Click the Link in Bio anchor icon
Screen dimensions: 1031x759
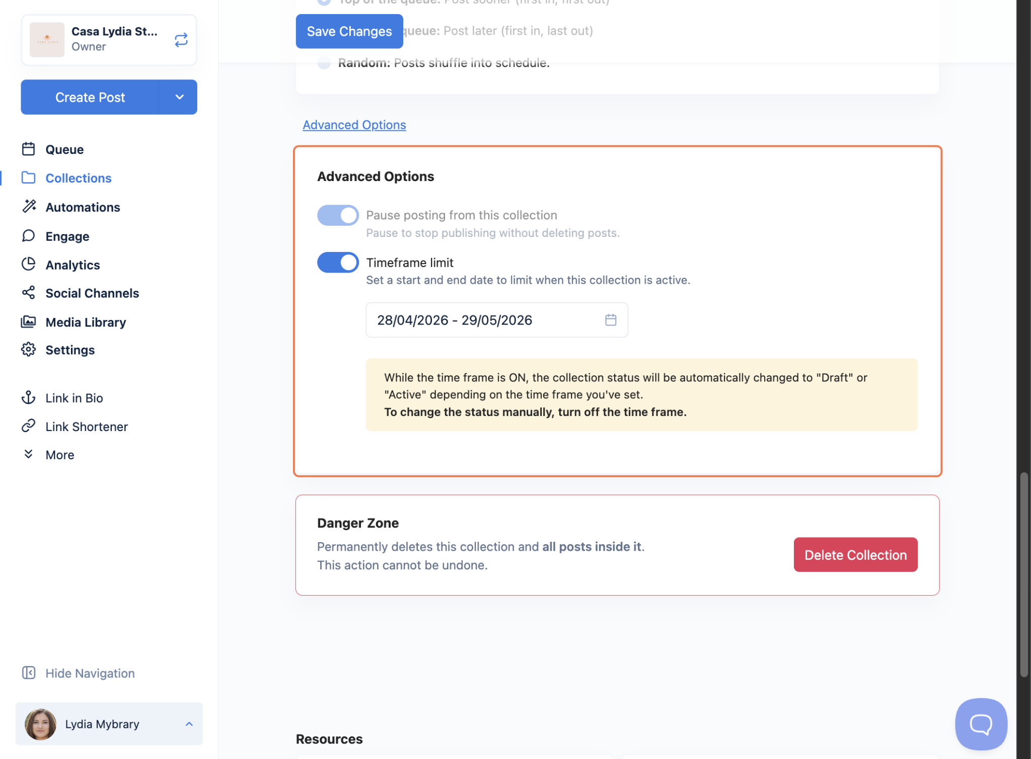click(29, 397)
